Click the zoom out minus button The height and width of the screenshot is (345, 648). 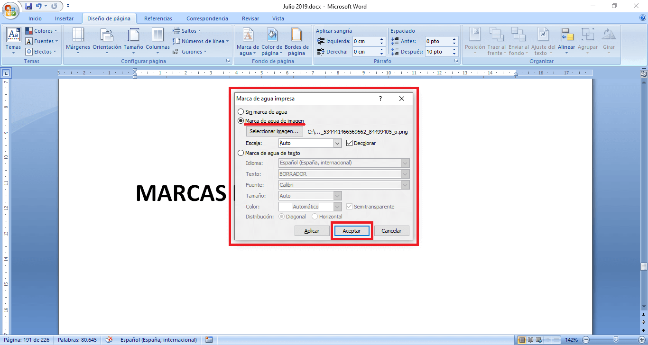[586, 340]
